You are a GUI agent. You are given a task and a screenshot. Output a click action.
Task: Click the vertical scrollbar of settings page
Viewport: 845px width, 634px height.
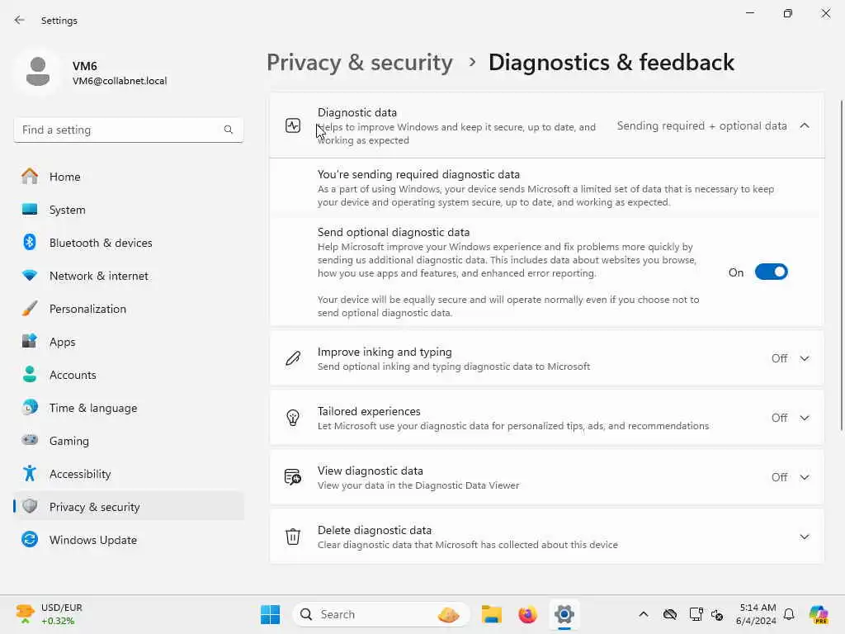tap(842, 265)
